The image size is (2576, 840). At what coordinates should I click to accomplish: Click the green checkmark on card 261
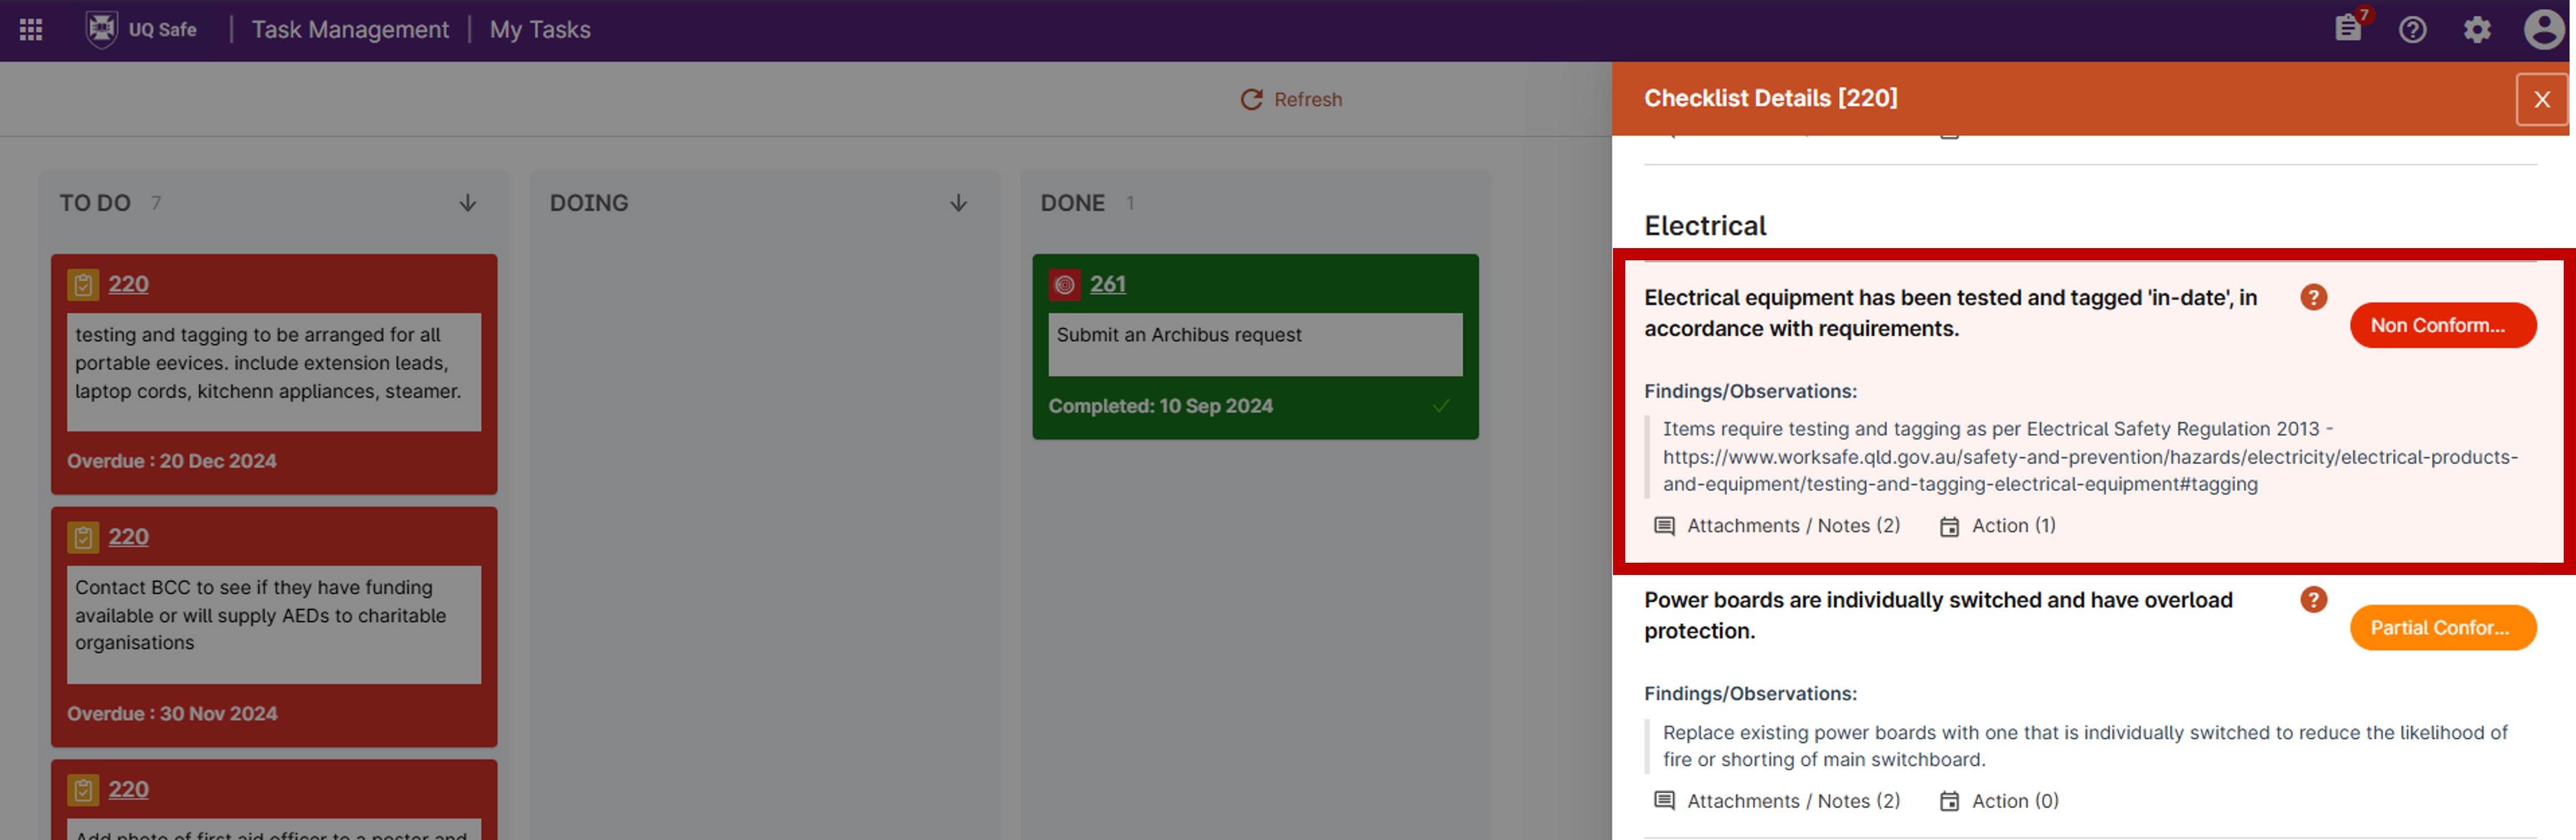click(x=1441, y=406)
